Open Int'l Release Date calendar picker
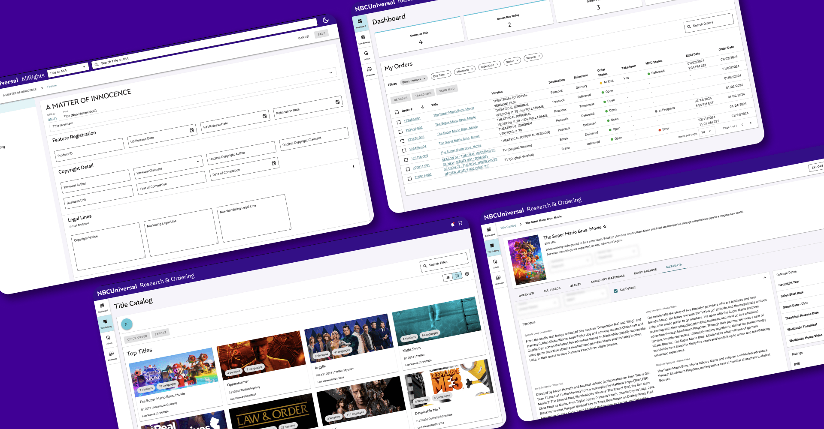 [x=264, y=116]
